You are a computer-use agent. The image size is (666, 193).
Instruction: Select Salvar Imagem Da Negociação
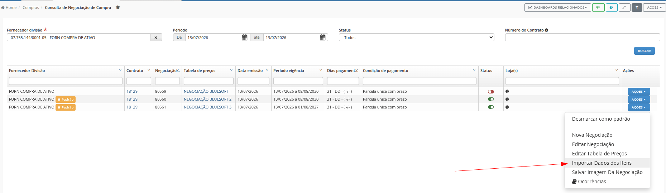[x=607, y=172]
